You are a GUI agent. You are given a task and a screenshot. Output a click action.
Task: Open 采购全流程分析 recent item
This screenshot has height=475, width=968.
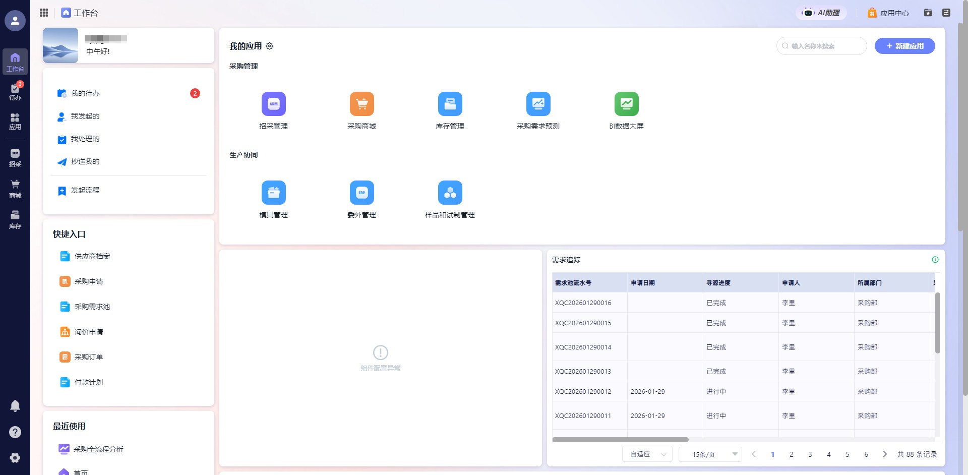pos(91,449)
